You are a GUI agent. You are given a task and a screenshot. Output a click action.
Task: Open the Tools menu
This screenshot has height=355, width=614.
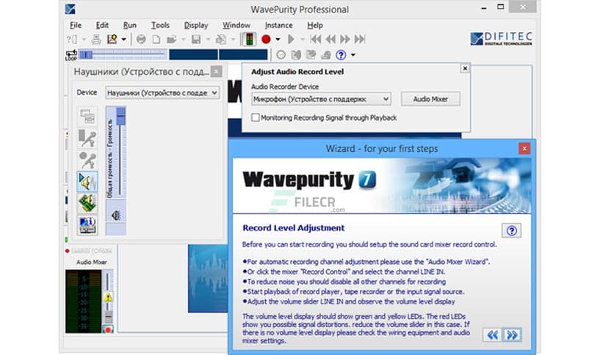point(161,25)
